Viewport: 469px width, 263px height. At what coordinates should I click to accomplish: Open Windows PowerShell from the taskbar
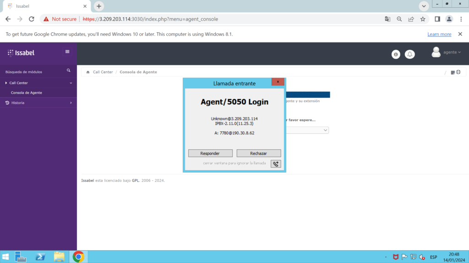(x=39, y=257)
